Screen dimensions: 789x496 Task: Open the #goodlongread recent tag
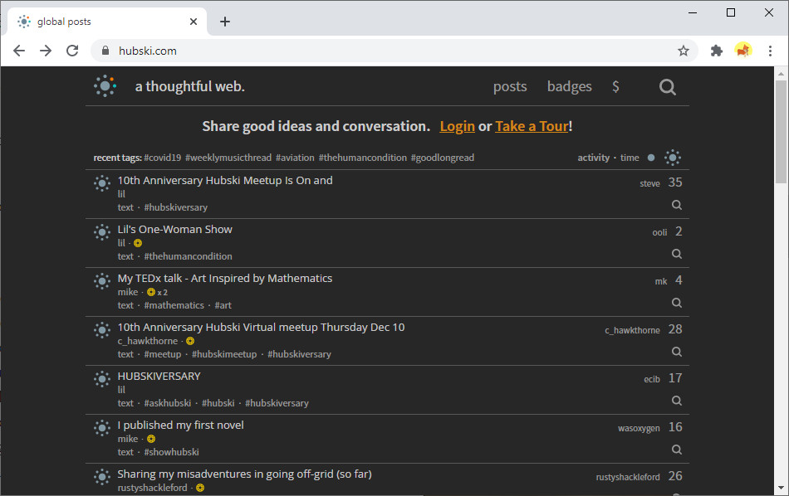point(443,158)
